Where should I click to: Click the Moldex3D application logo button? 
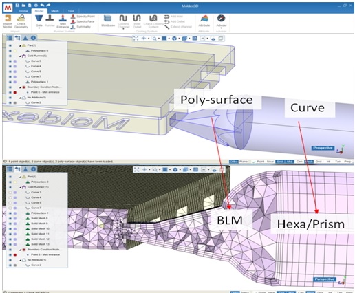pyautogui.click(x=8, y=8)
